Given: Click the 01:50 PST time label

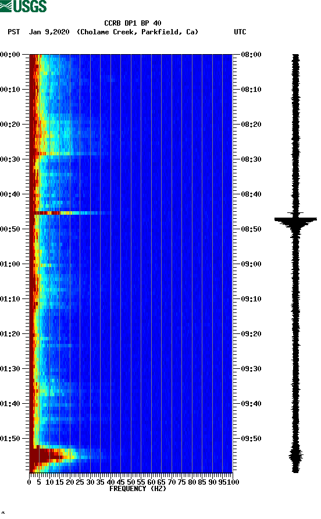Looking at the screenshot, I should [x=10, y=439].
